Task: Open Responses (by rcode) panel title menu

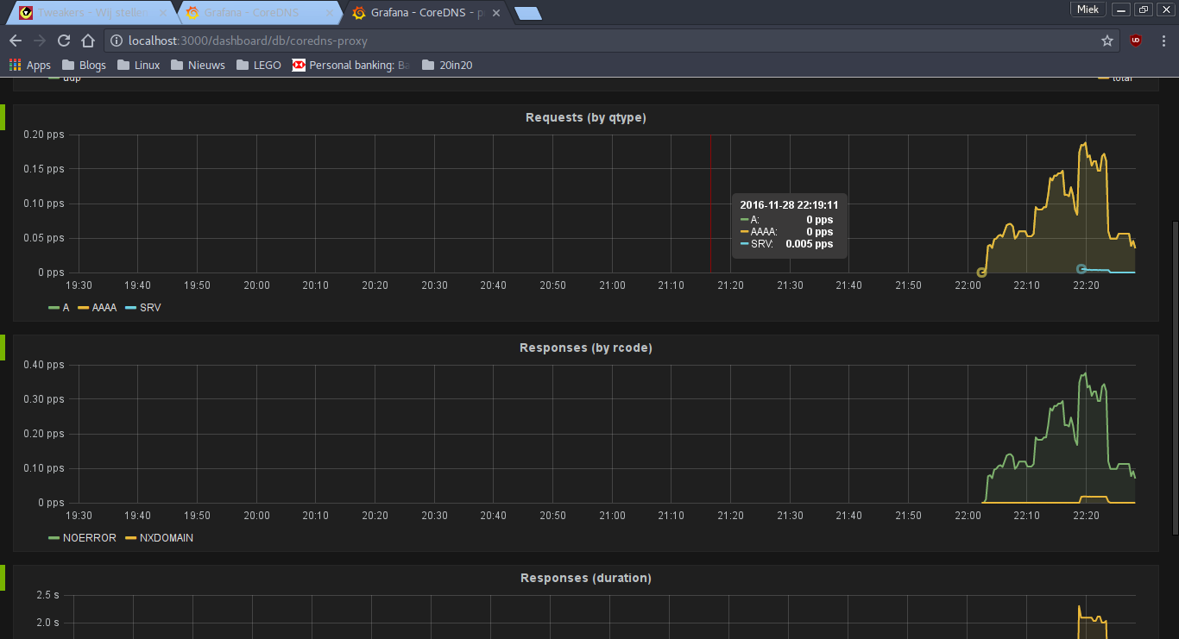Action: click(585, 348)
